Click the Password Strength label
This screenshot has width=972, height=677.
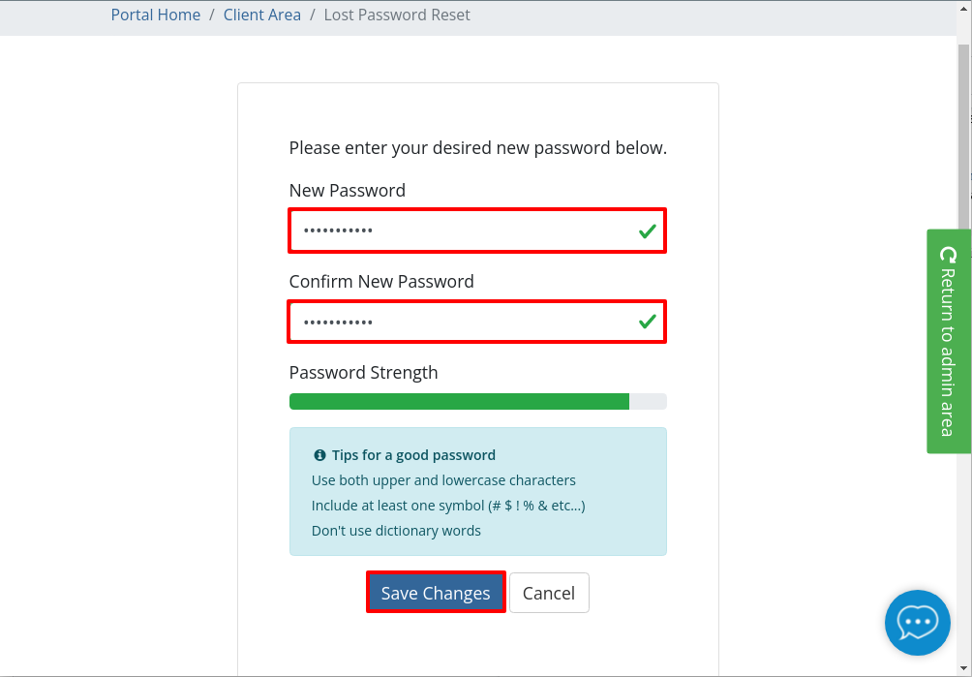click(363, 372)
